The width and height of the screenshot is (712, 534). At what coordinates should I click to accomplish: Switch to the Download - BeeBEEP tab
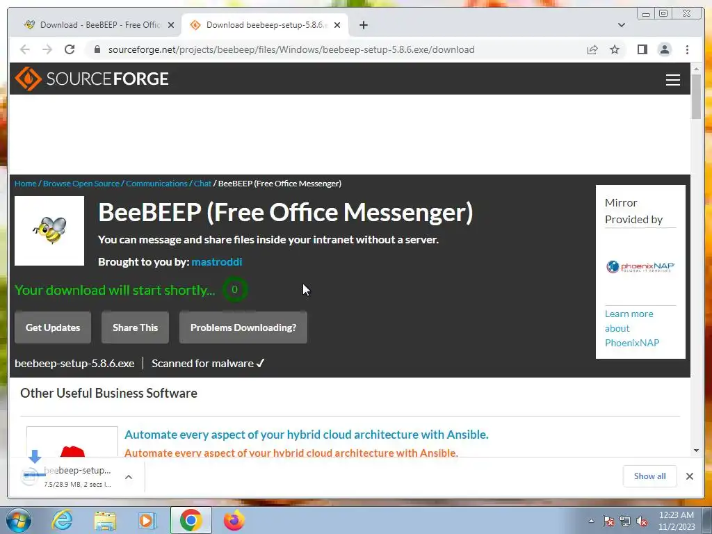(x=95, y=25)
